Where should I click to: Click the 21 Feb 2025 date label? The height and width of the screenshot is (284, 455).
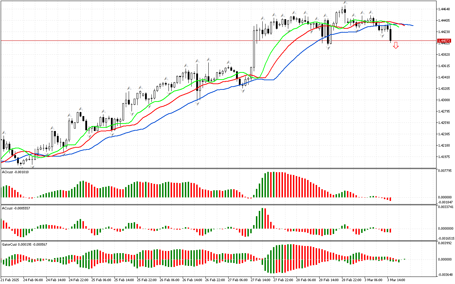pos(11,280)
